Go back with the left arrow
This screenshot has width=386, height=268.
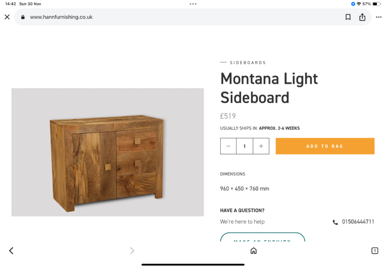point(11,250)
